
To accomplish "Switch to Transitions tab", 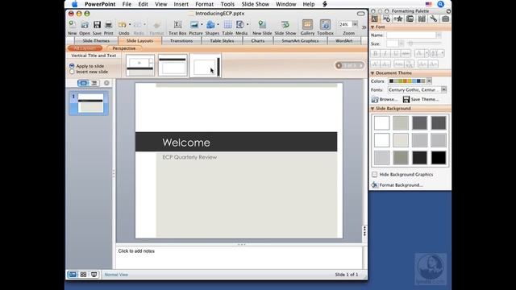I will (181, 41).
